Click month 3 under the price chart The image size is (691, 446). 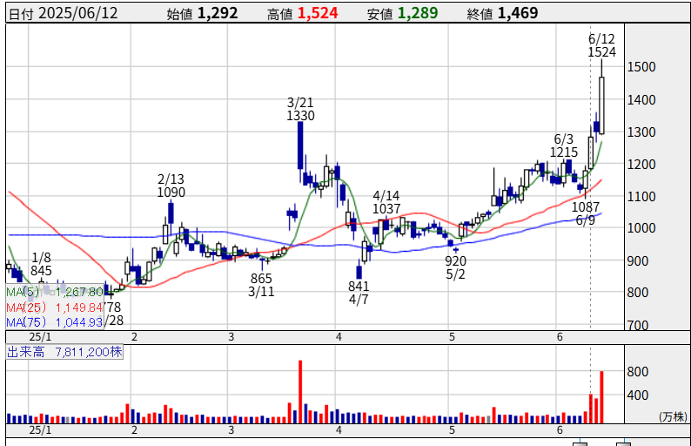click(x=231, y=337)
